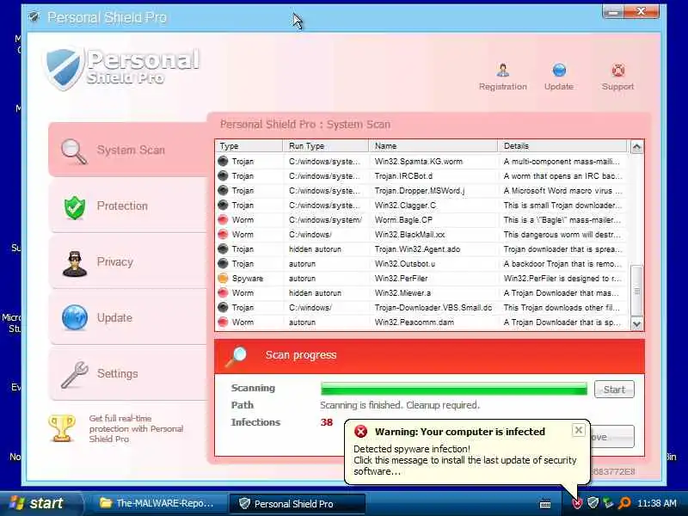
Task: Click the infections count 38
Action: point(327,422)
